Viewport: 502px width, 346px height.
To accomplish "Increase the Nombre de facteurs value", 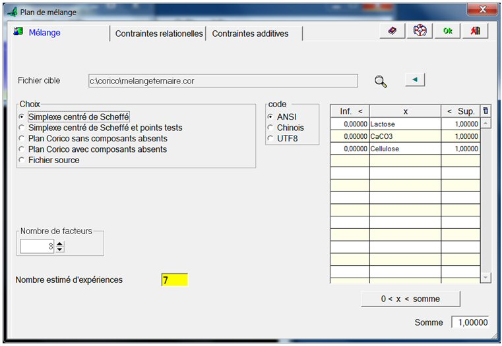I will pyautogui.click(x=60, y=243).
